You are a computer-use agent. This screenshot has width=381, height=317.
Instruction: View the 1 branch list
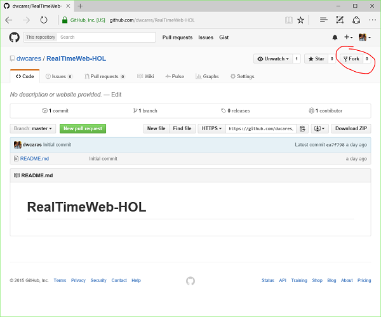click(145, 111)
